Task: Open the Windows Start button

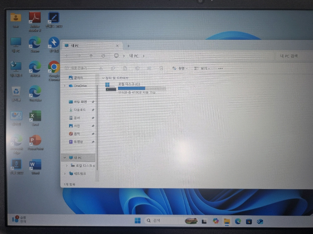Action: 137,221
